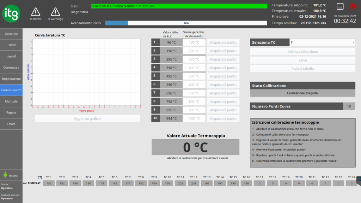
Task: Click row number 6 label in table
Action: pos(155,85)
